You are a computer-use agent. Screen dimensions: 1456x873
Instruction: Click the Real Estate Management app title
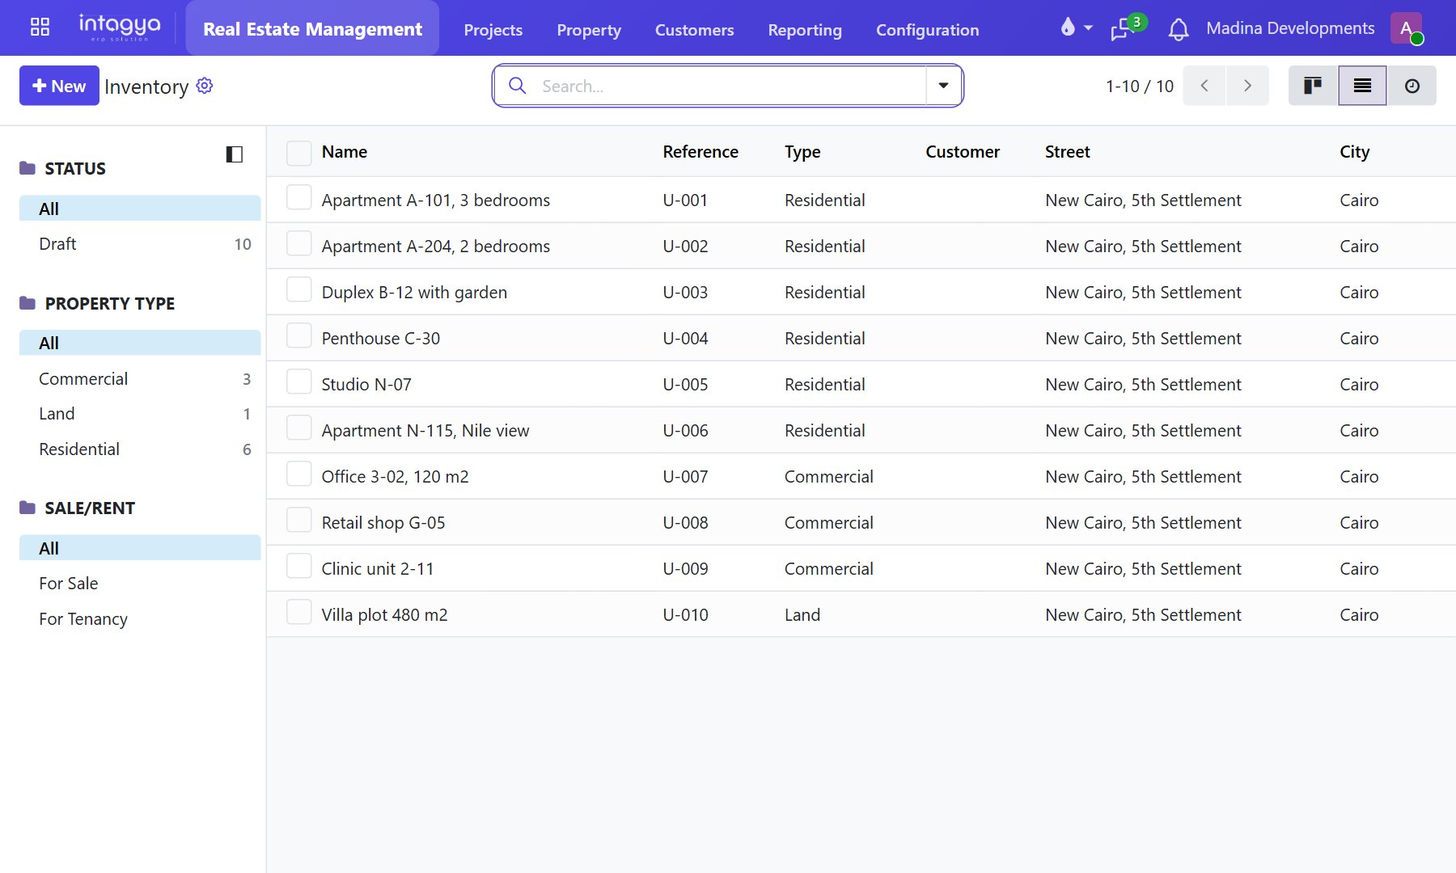tap(312, 29)
